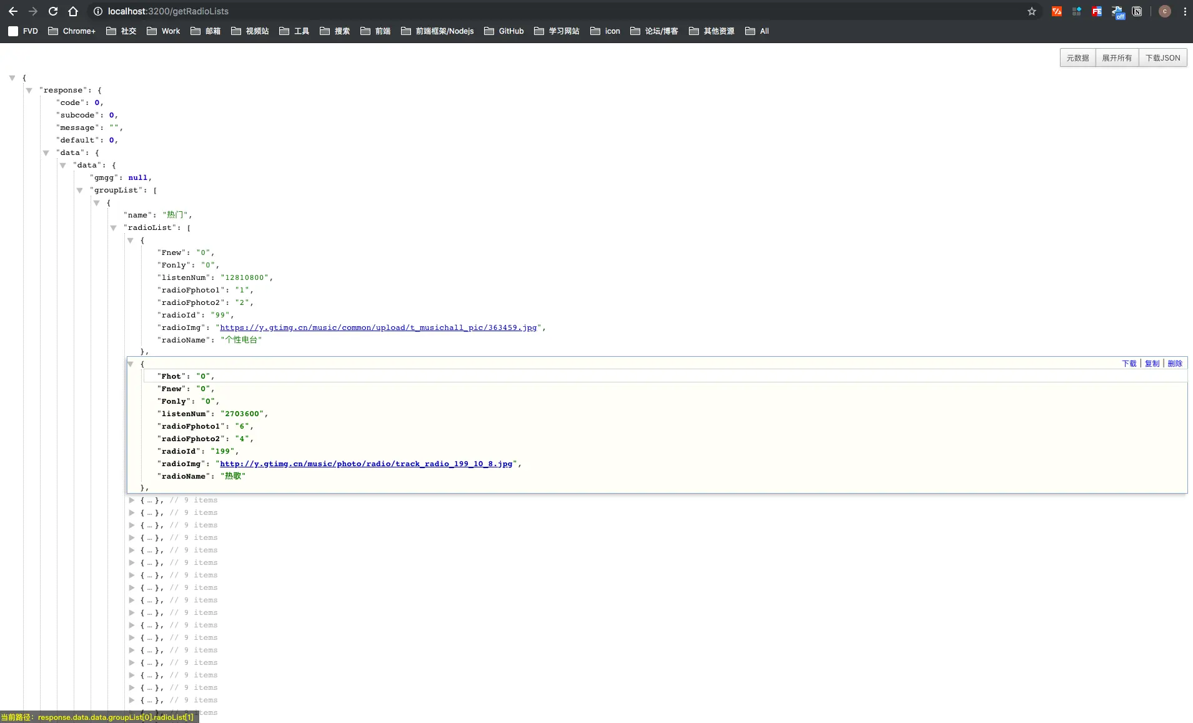Open the home page icon
Screen dimensions: 1193x723
(73, 11)
